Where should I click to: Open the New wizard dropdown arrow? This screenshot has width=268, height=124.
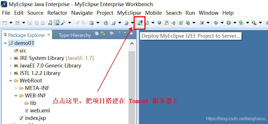(x=11, y=22)
